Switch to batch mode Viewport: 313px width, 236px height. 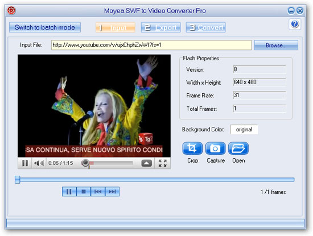coord(45,27)
